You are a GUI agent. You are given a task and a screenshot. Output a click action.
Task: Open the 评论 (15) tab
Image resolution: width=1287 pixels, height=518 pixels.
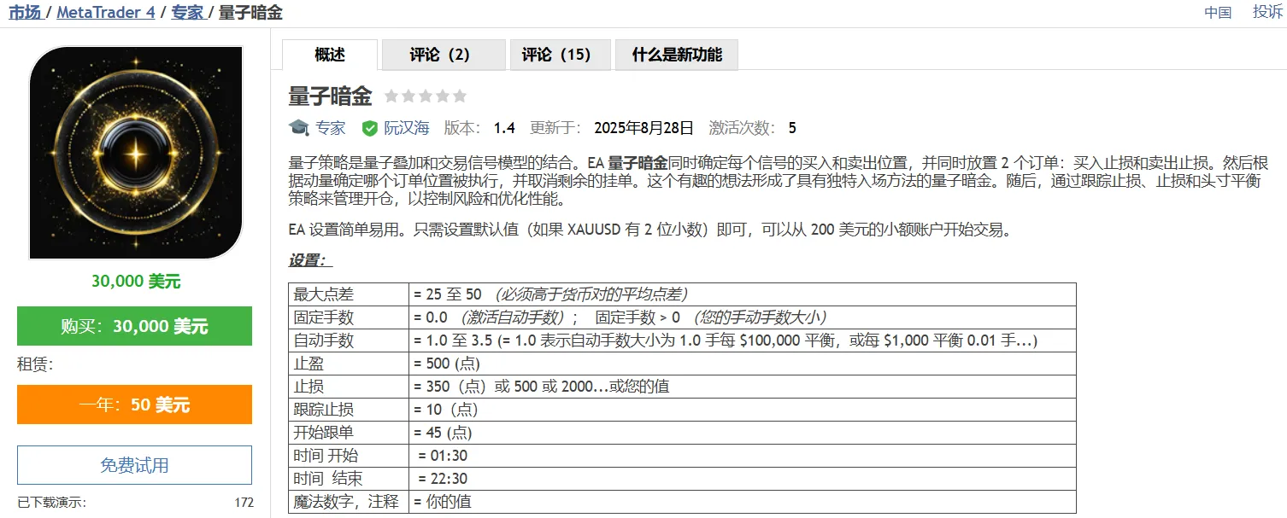[x=556, y=55]
